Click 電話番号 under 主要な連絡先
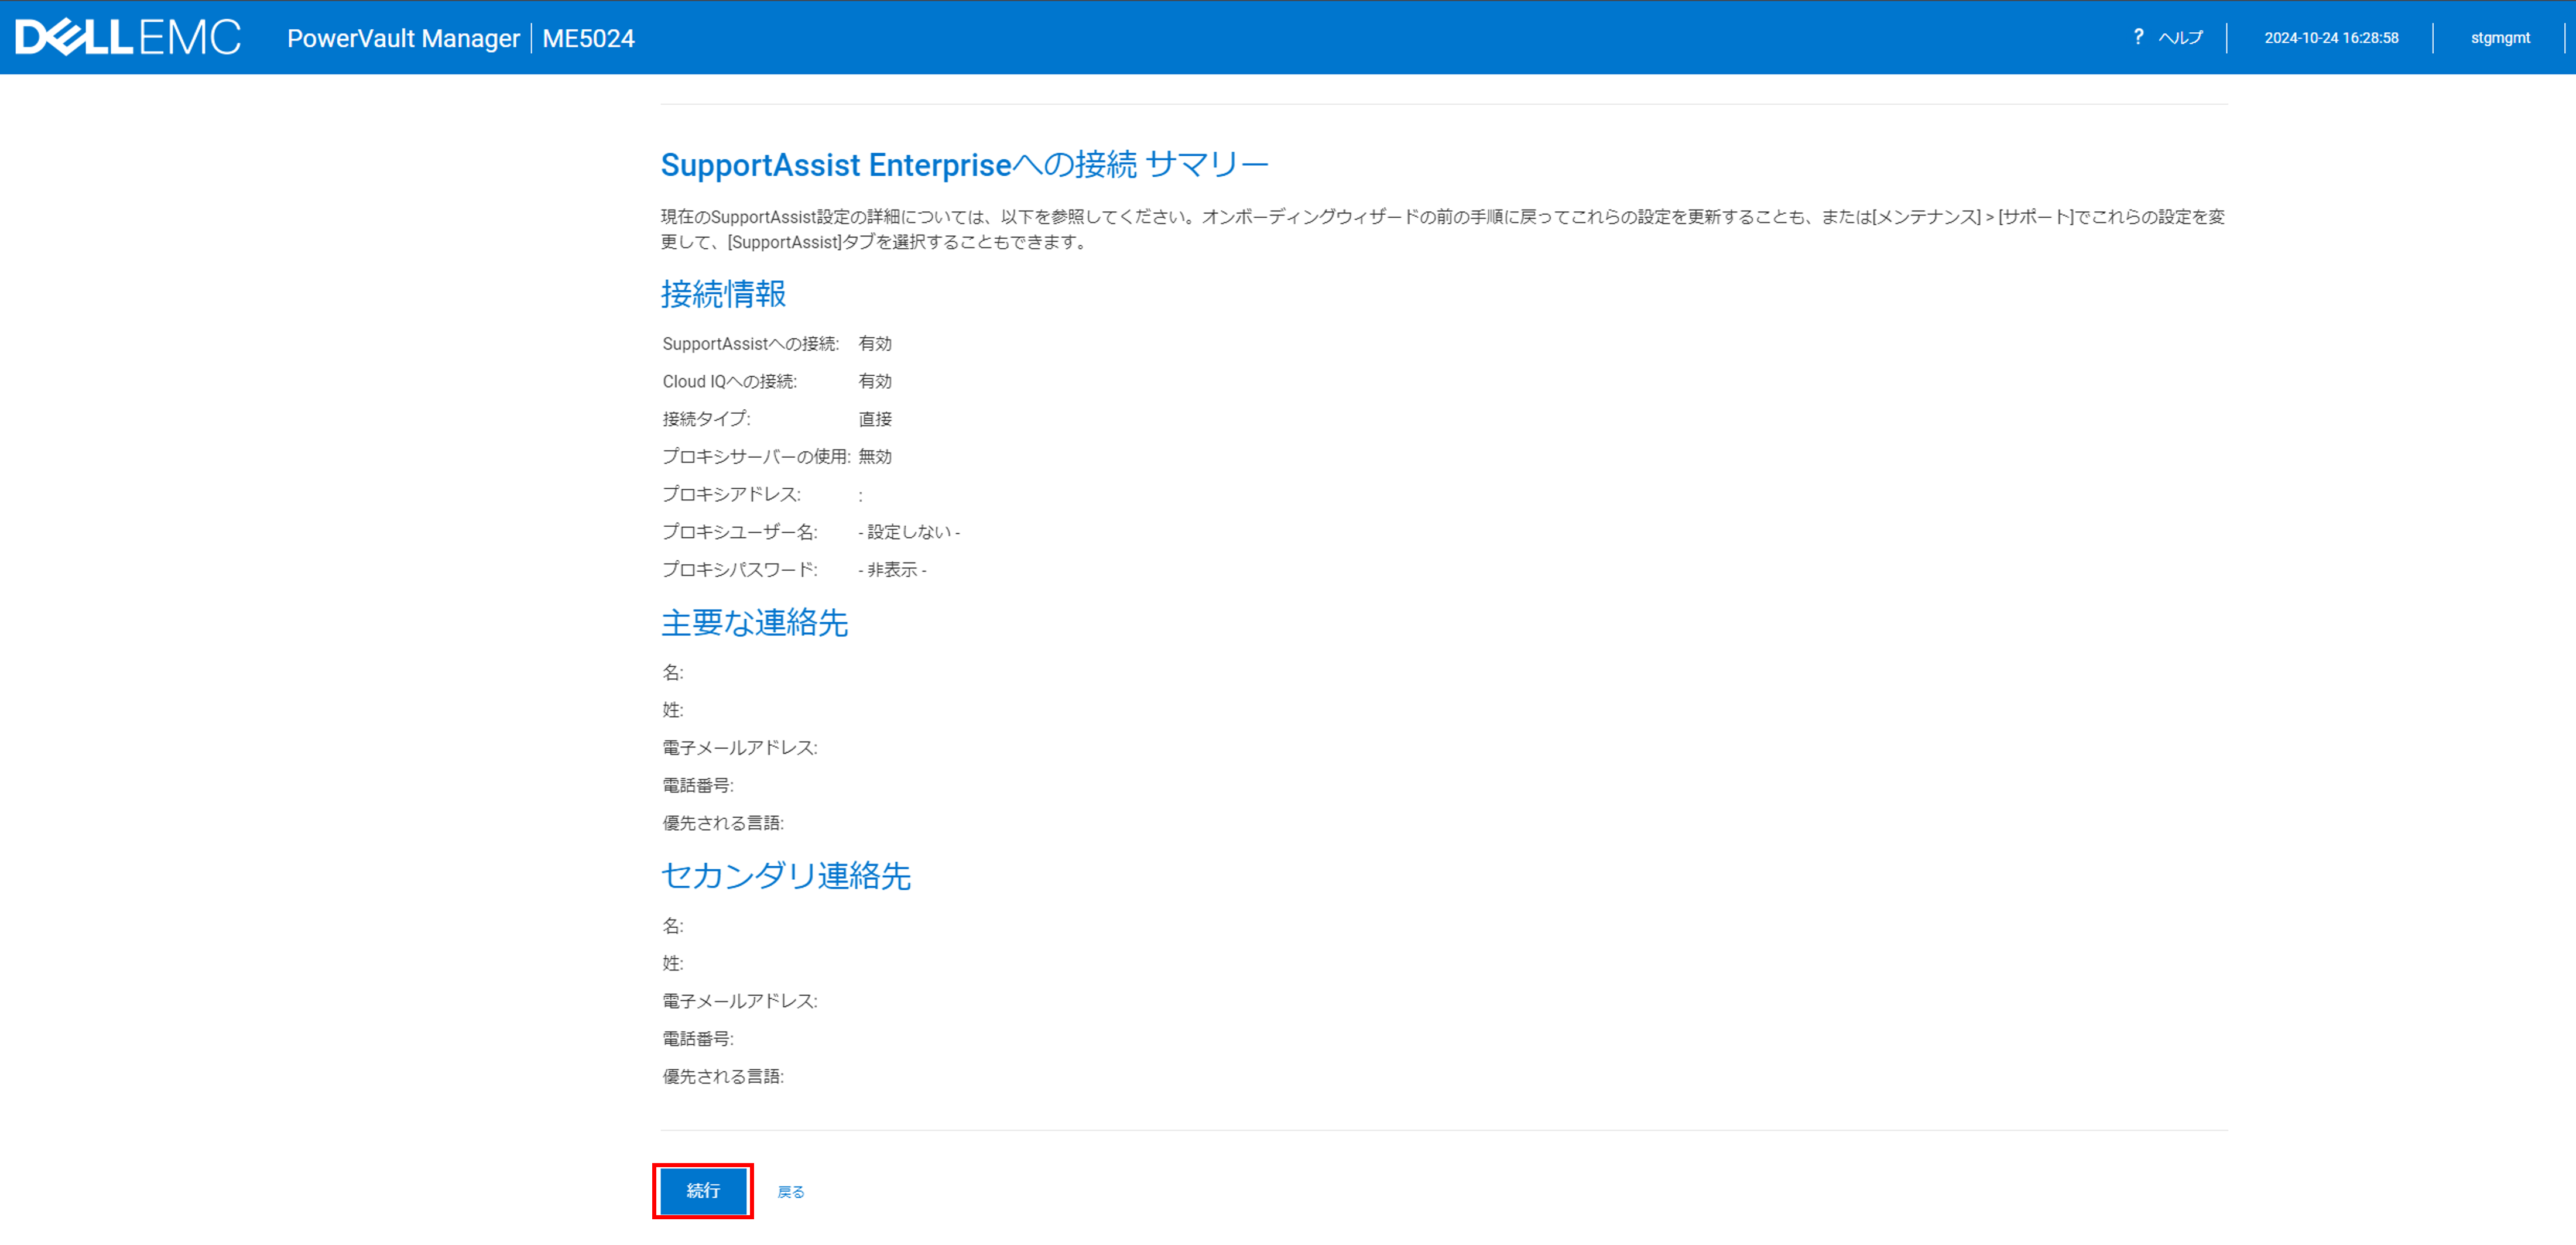This screenshot has width=2576, height=1245. [x=698, y=785]
